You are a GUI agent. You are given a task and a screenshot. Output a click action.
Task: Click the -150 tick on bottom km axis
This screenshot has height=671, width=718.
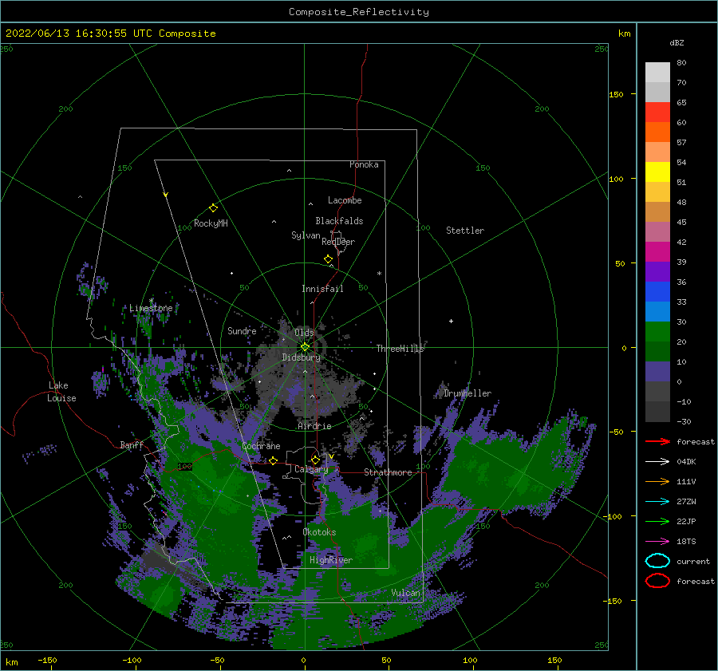(x=47, y=660)
